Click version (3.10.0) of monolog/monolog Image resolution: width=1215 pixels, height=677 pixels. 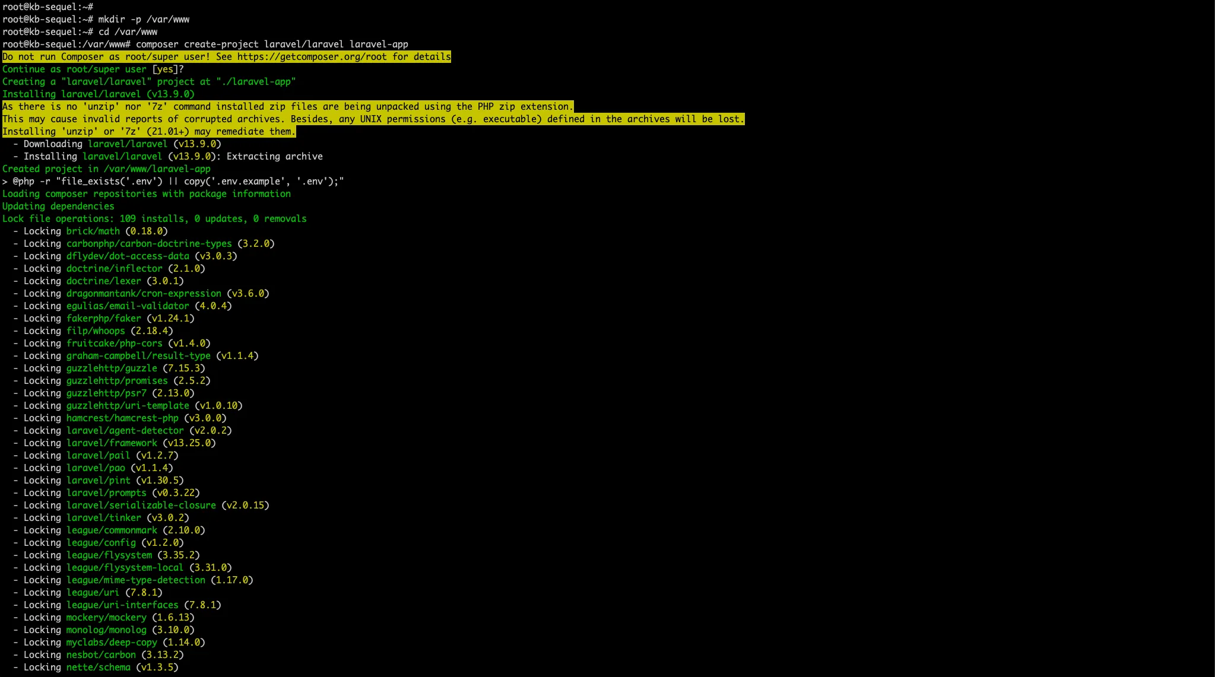pyautogui.click(x=173, y=630)
